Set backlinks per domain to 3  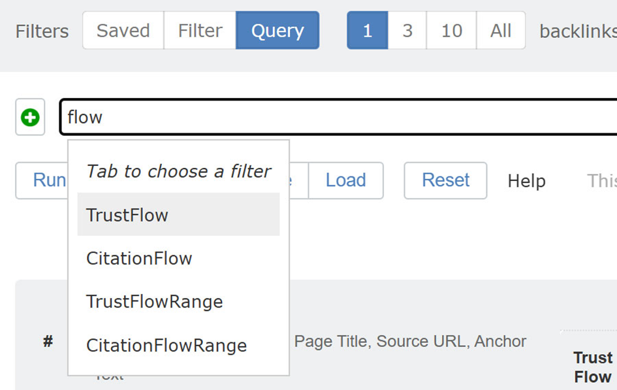click(407, 31)
